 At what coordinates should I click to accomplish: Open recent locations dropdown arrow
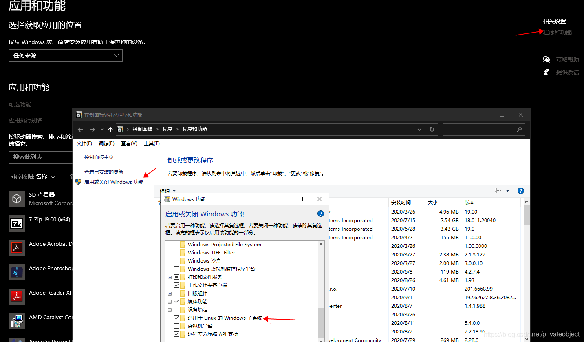click(x=102, y=129)
